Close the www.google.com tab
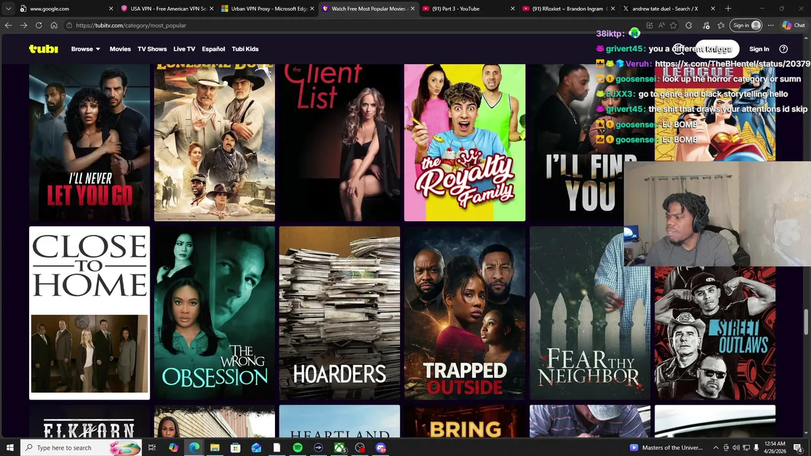 click(x=111, y=9)
